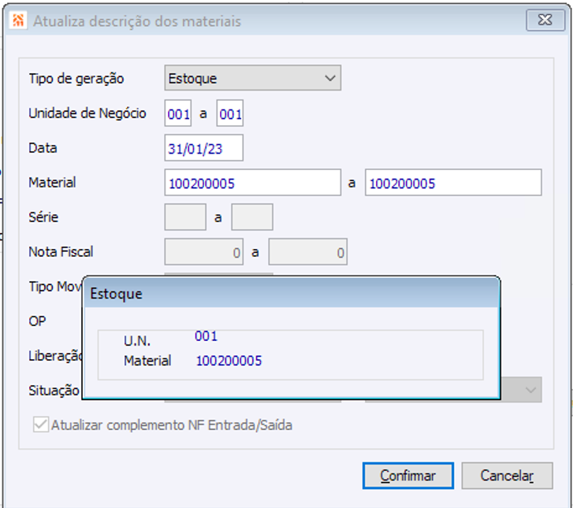Click the second Unidade de Negócio field

230,113
